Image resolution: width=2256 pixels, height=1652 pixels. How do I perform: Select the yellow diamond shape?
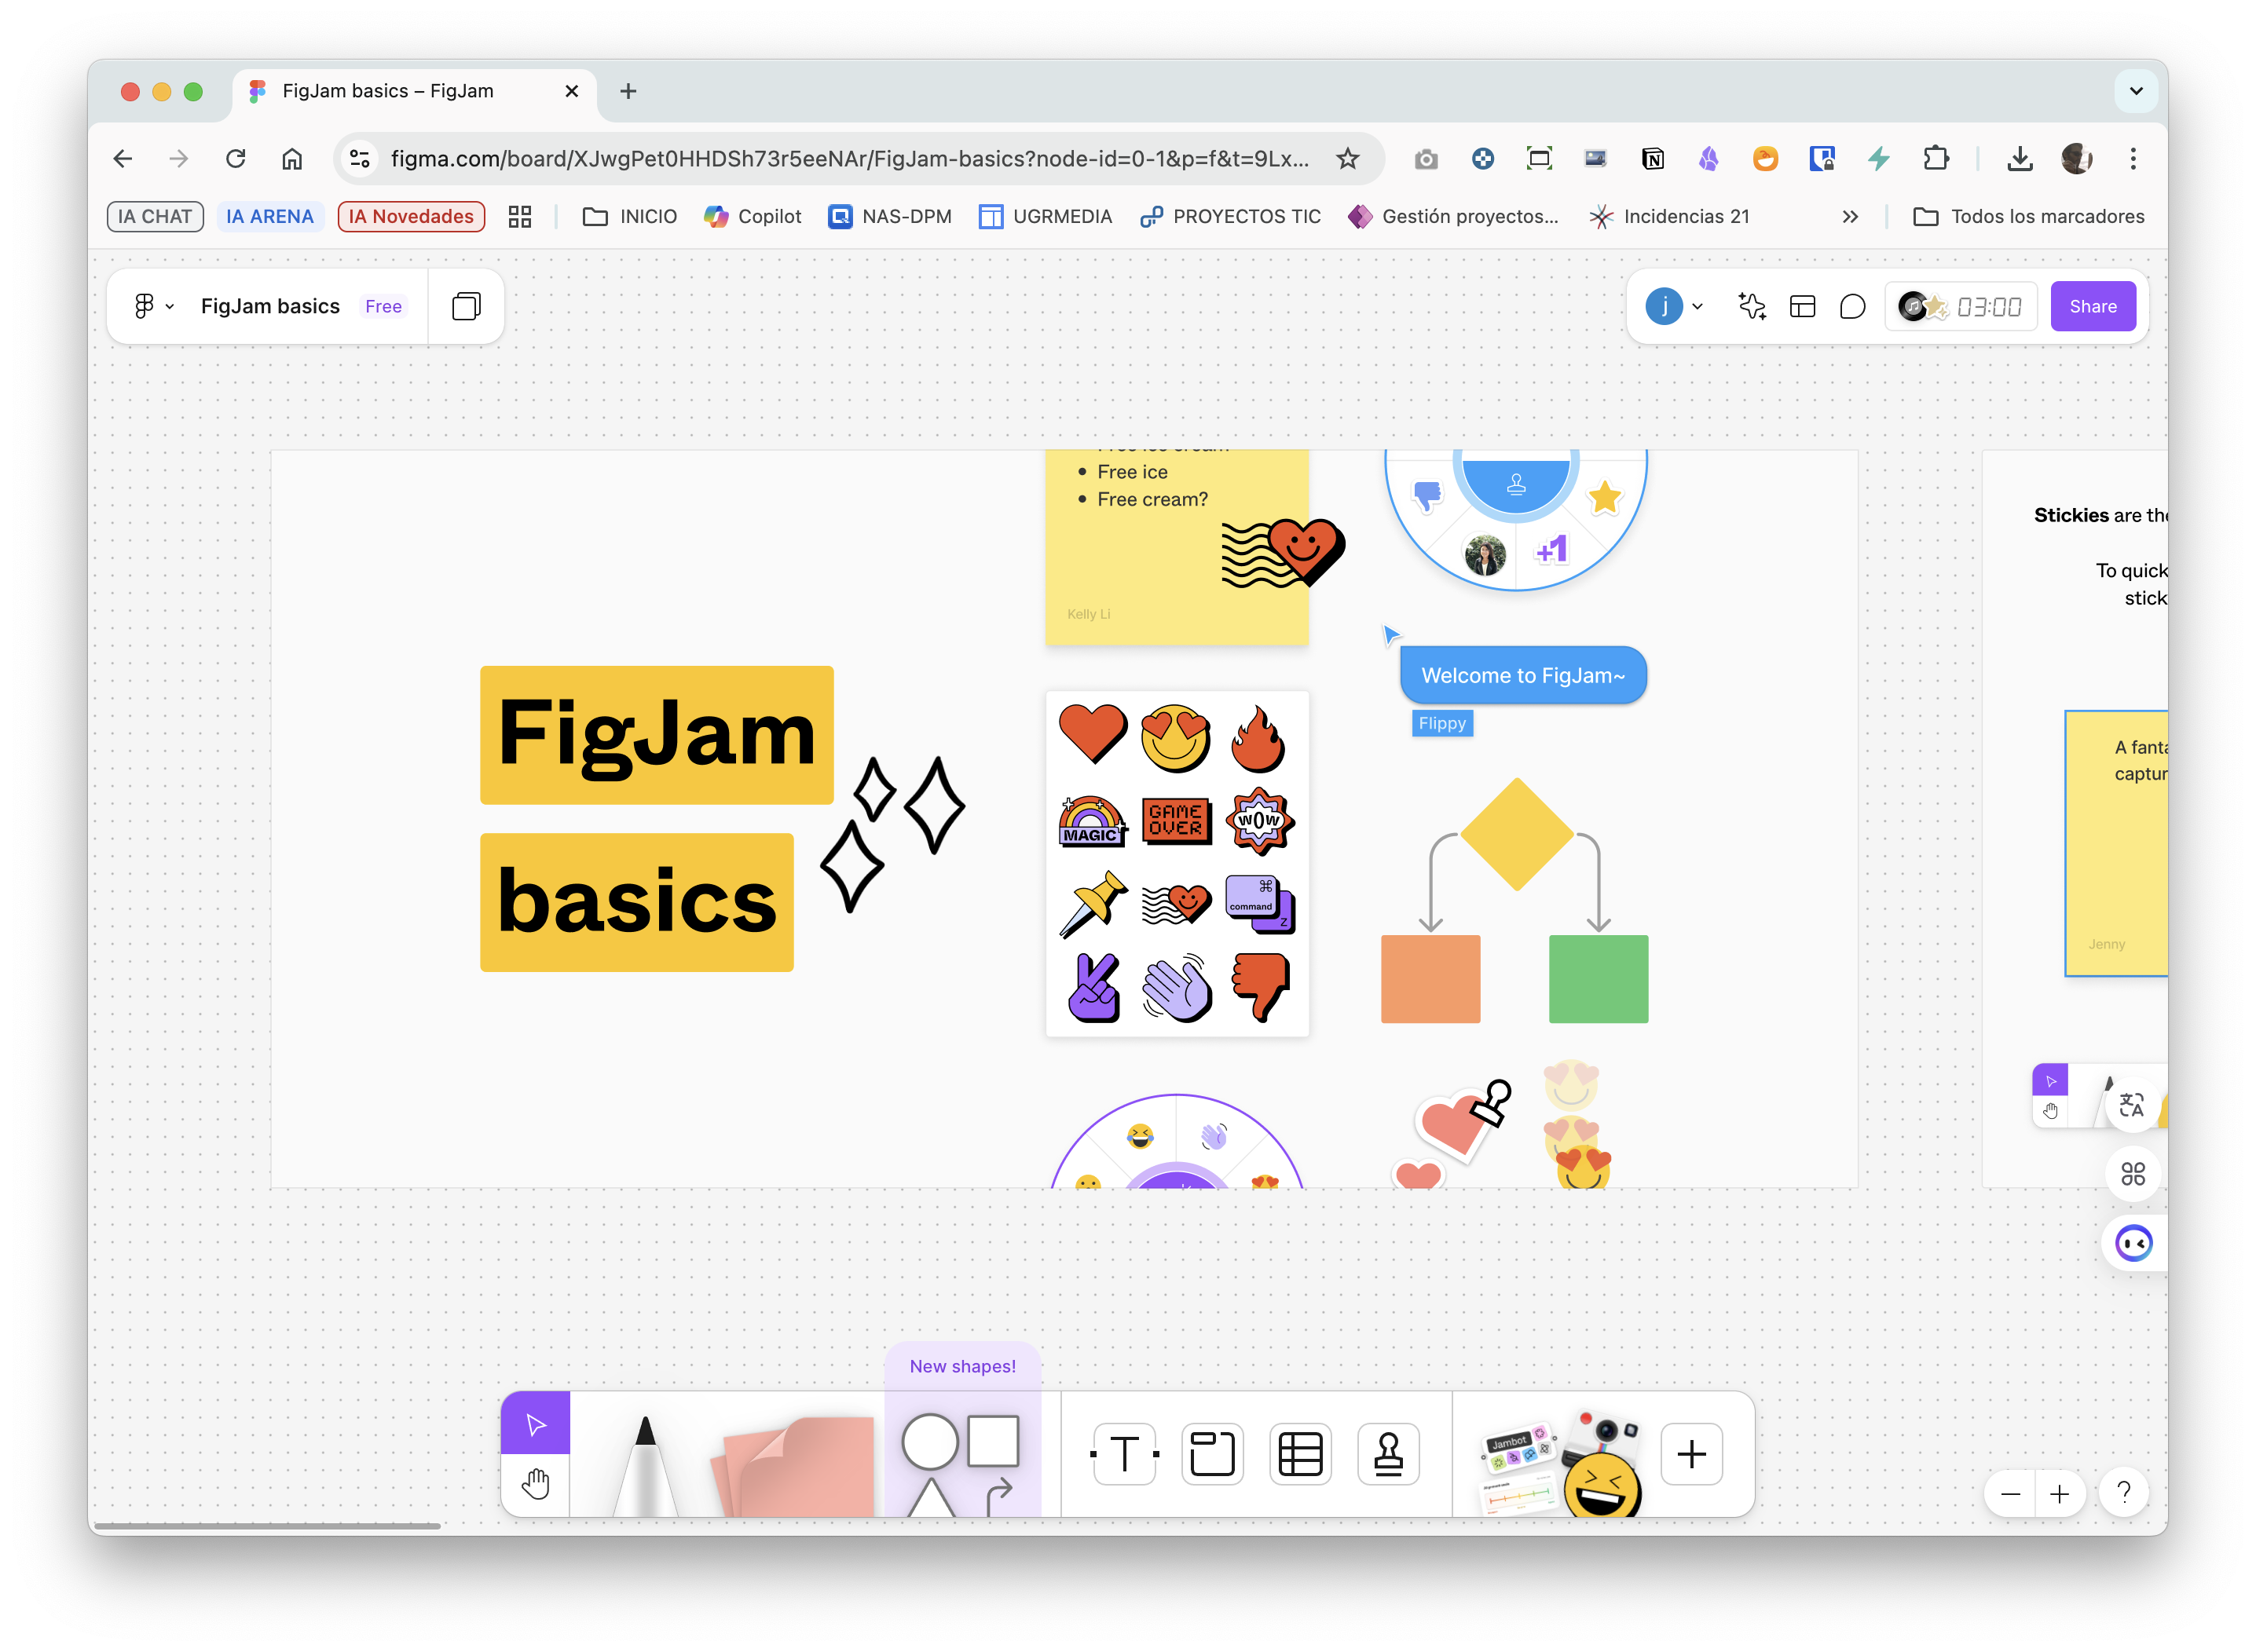coord(1516,834)
